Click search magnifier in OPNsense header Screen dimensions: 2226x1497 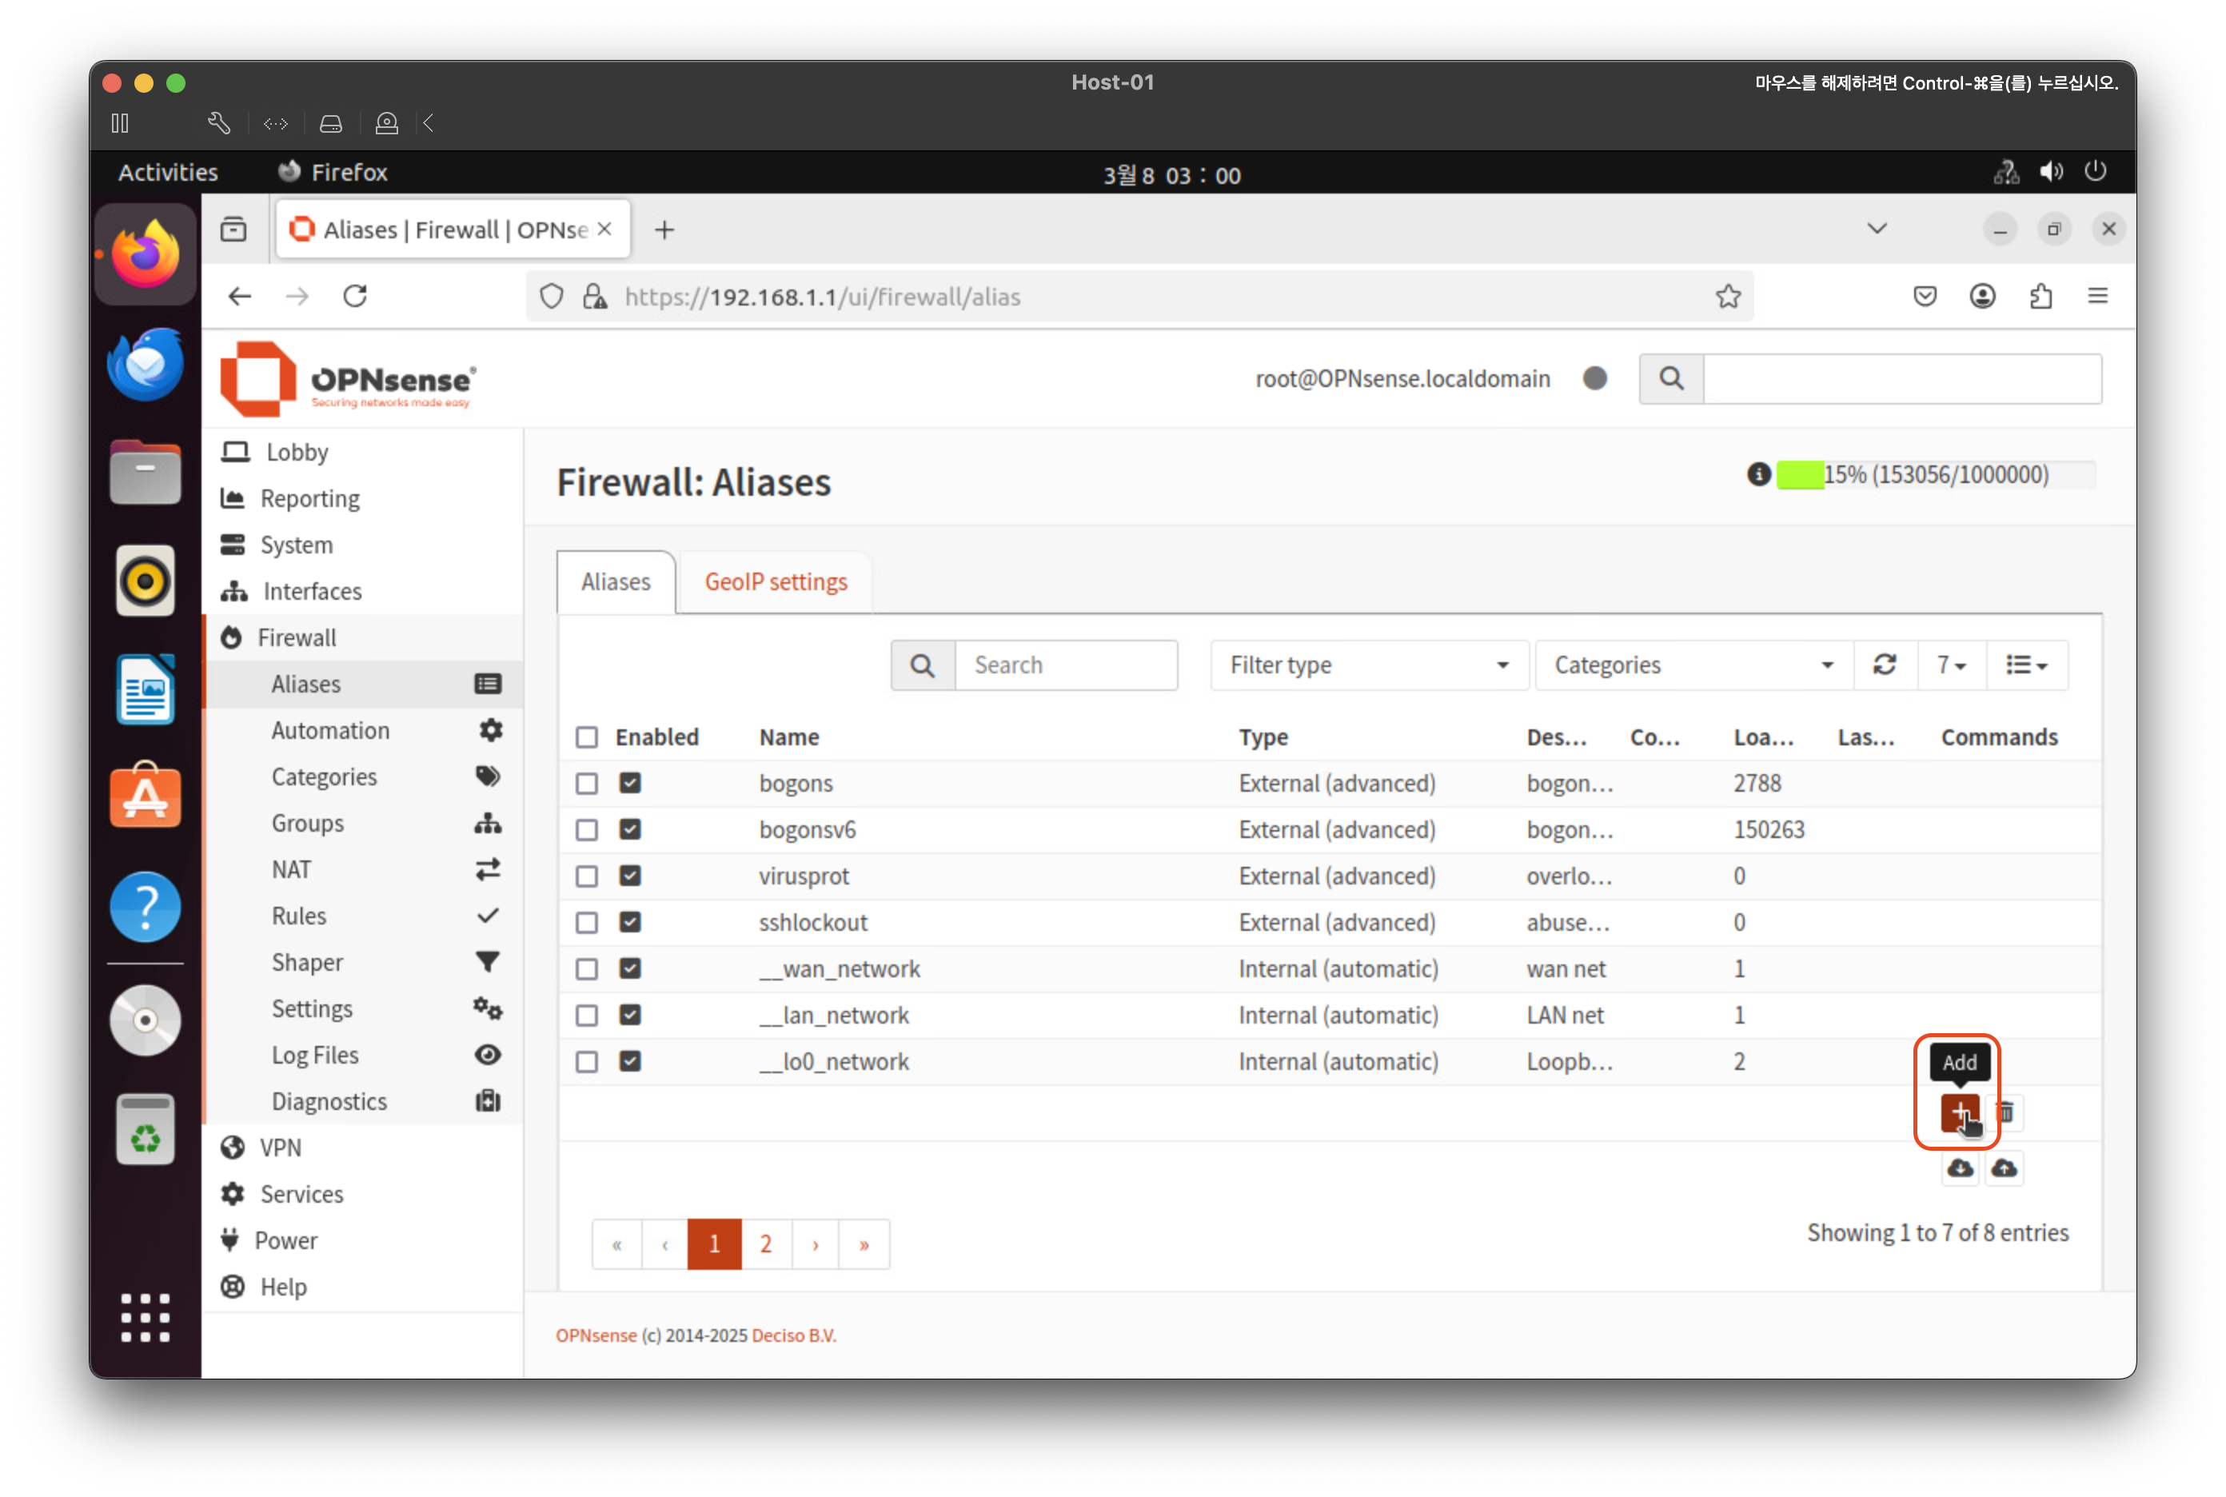point(1670,379)
